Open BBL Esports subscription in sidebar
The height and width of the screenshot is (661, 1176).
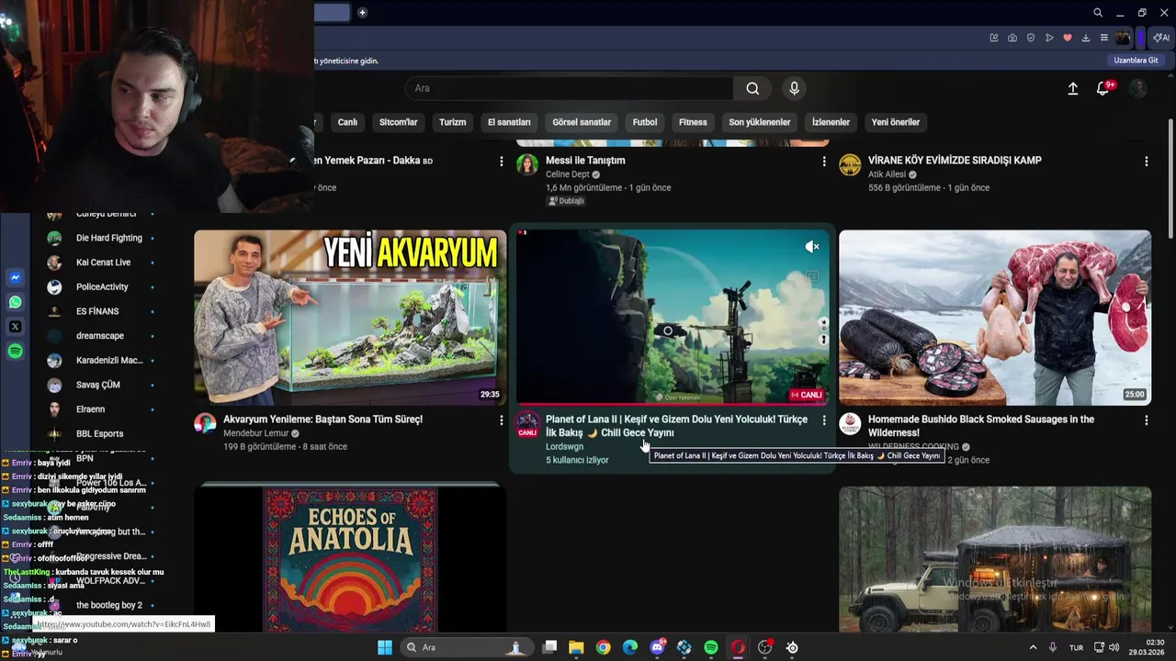[101, 433]
